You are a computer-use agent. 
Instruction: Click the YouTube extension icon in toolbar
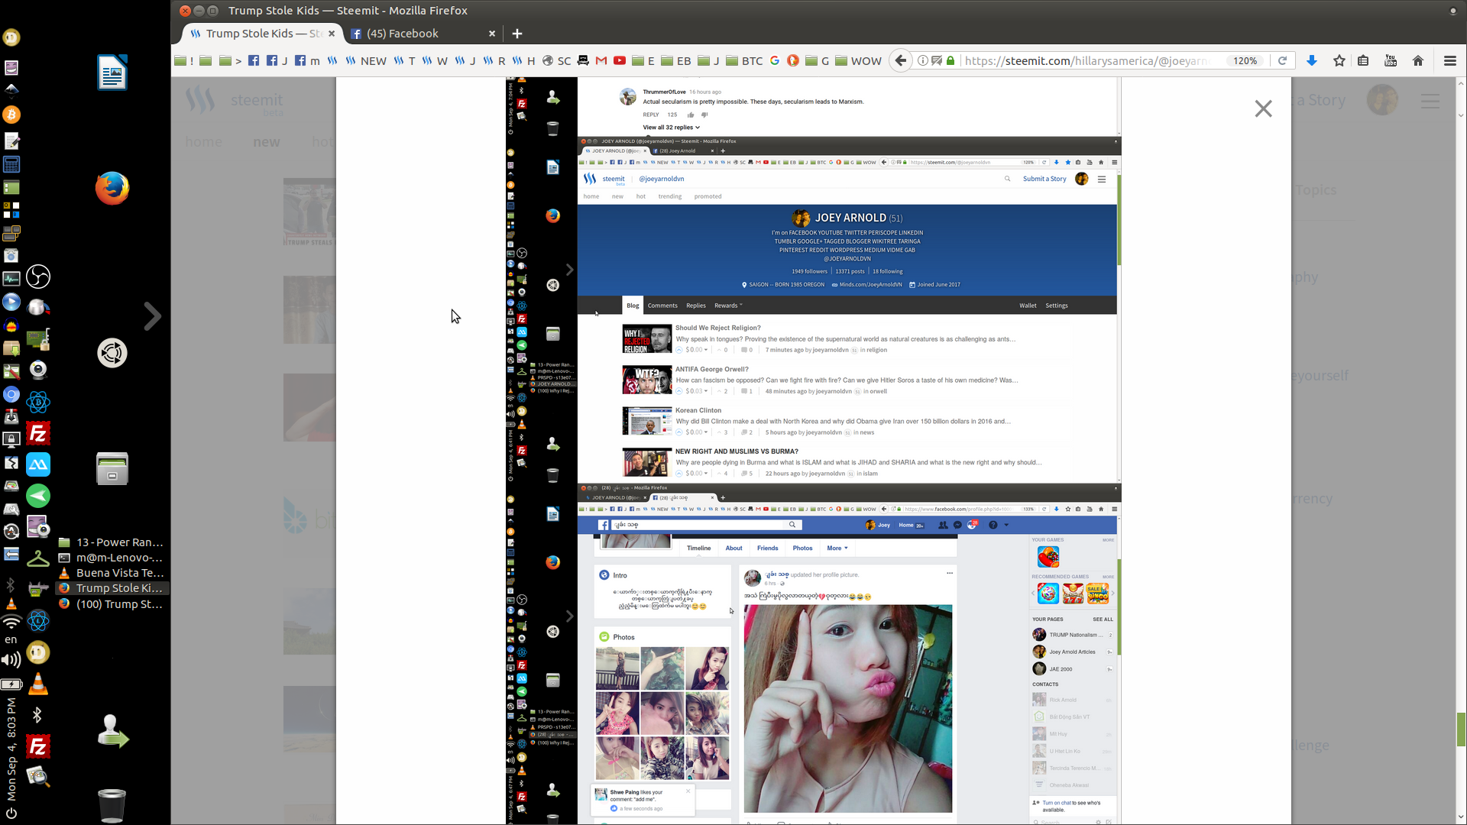[1391, 61]
